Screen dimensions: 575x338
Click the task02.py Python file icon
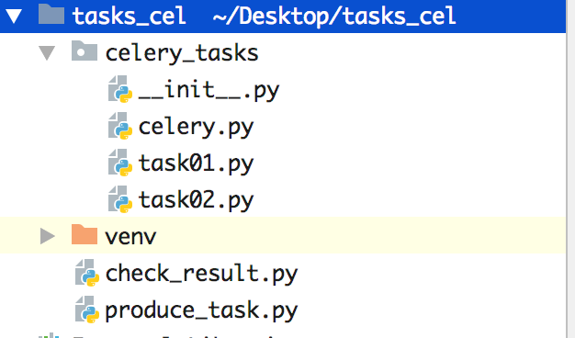point(120,199)
